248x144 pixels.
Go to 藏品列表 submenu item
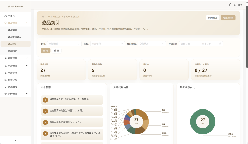16,30
